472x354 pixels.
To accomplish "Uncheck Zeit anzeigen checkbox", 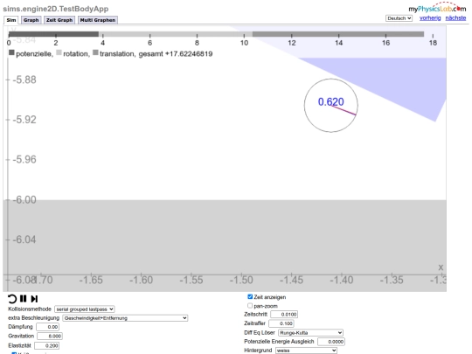I will point(250,297).
